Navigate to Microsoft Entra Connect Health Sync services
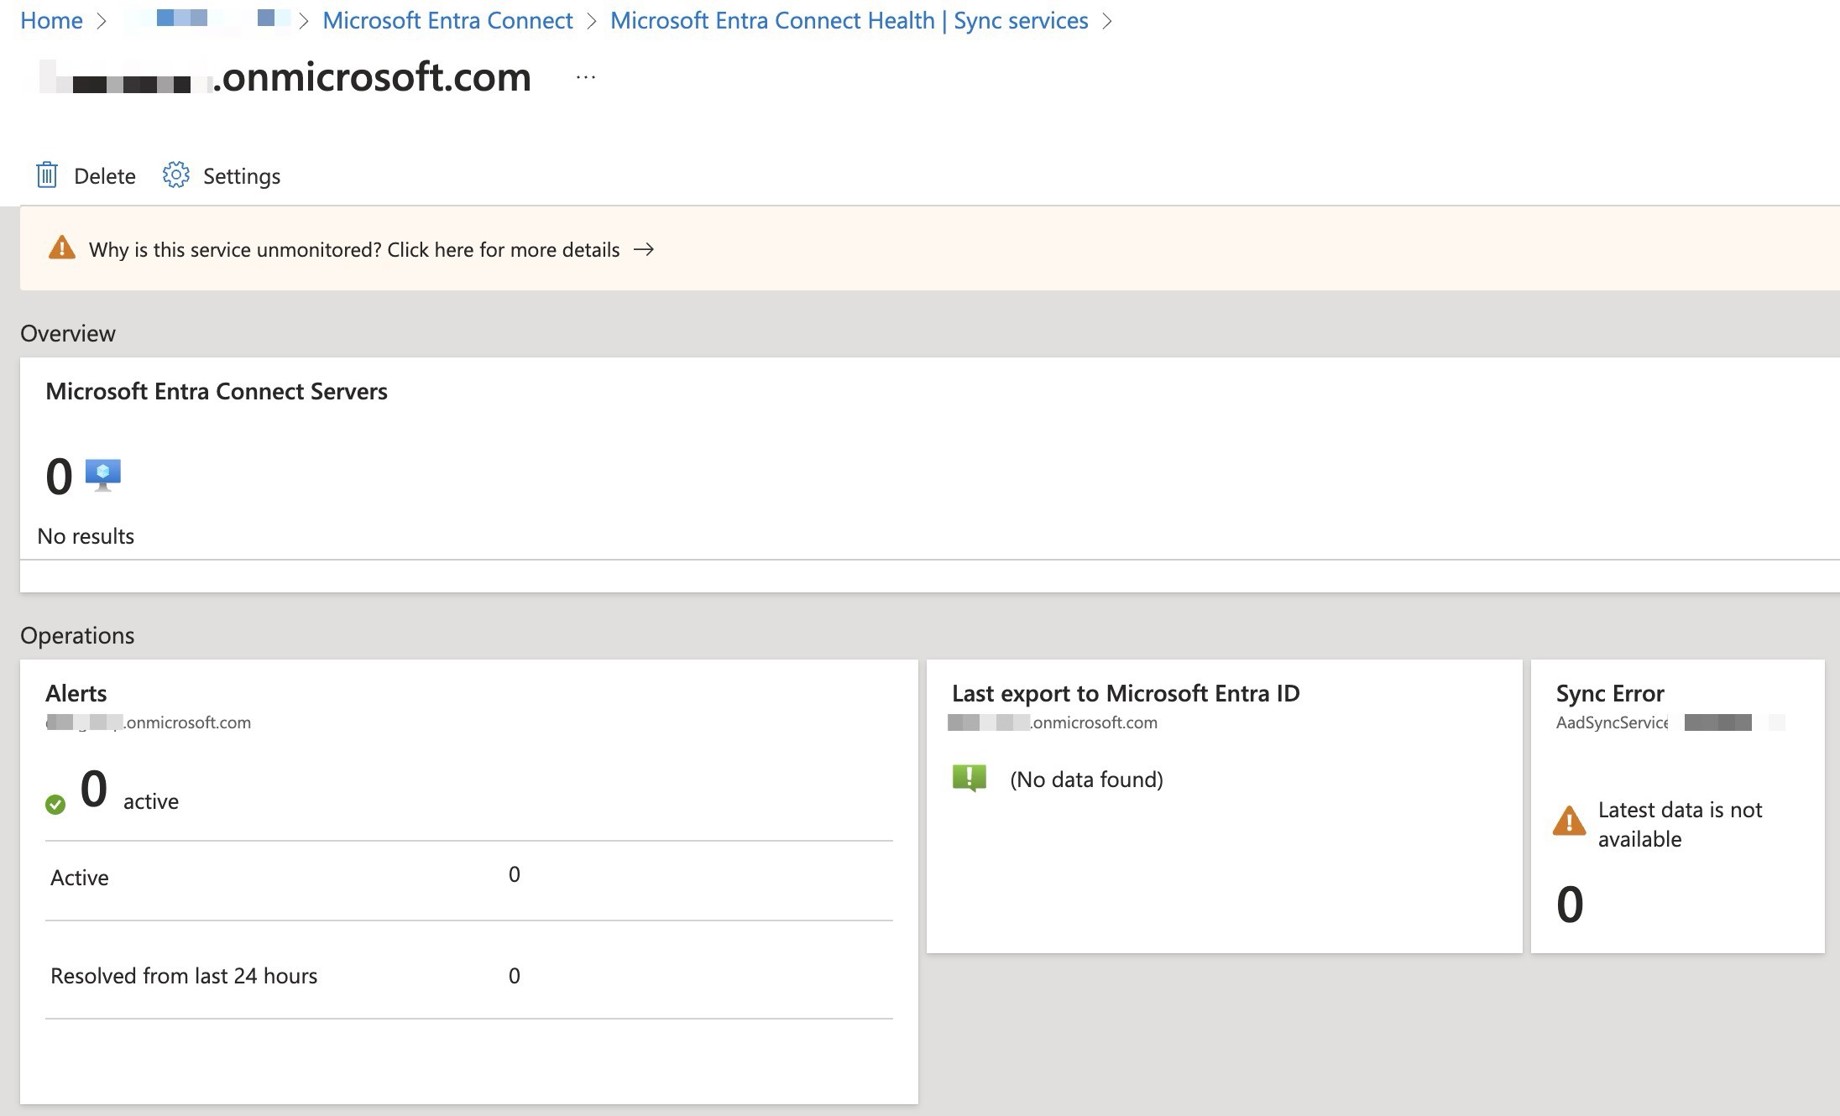 pyautogui.click(x=849, y=20)
